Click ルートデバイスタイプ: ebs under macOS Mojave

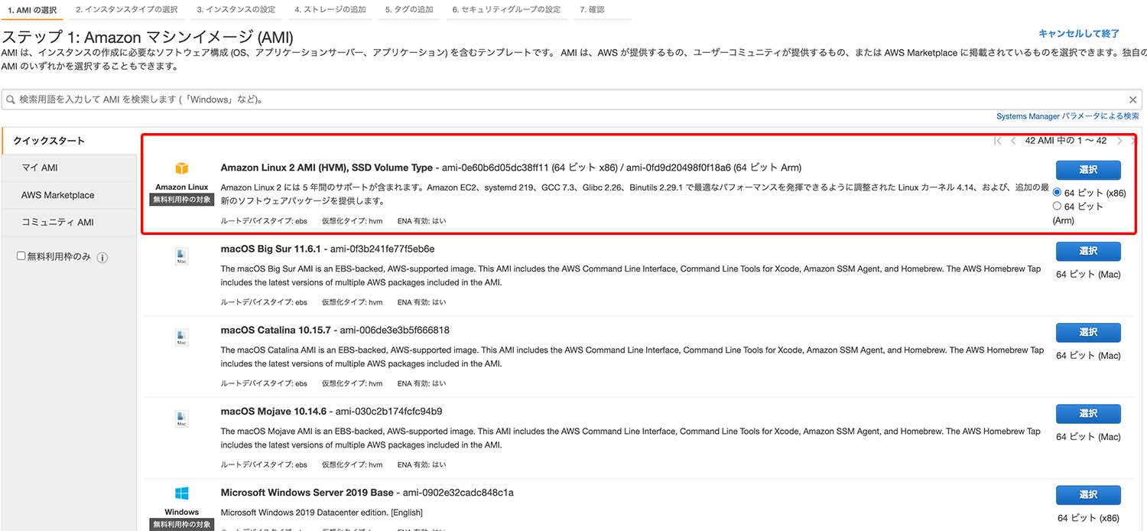pos(264,464)
